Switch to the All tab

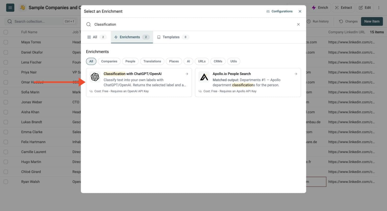[x=97, y=37]
